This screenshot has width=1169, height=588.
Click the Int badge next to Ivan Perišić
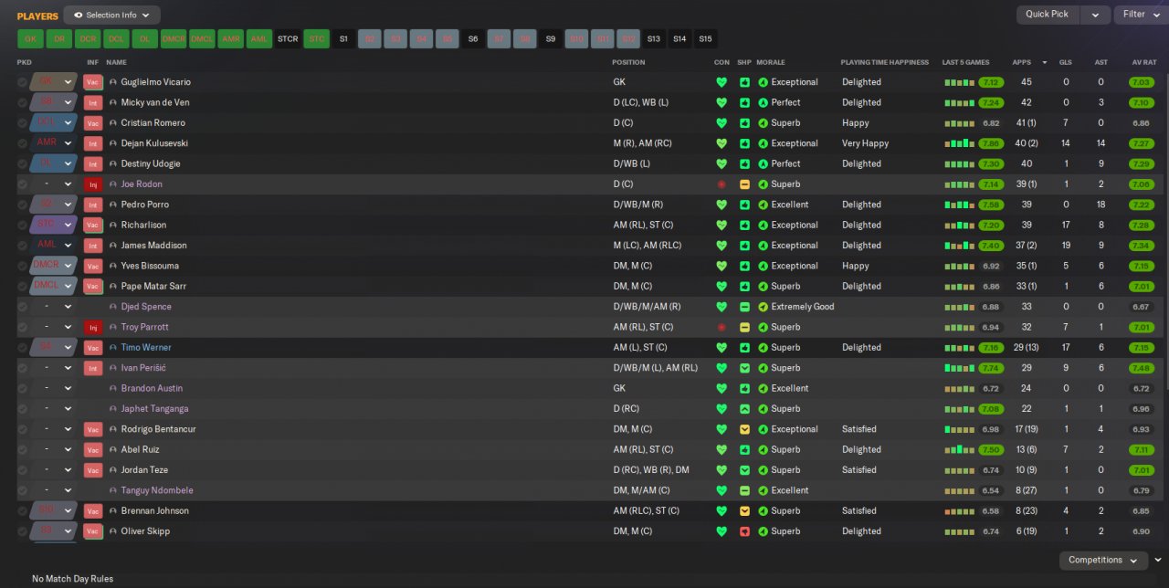coord(92,368)
